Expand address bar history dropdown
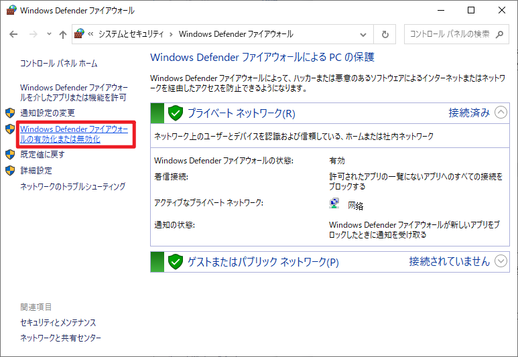The width and height of the screenshot is (518, 357). (x=363, y=34)
